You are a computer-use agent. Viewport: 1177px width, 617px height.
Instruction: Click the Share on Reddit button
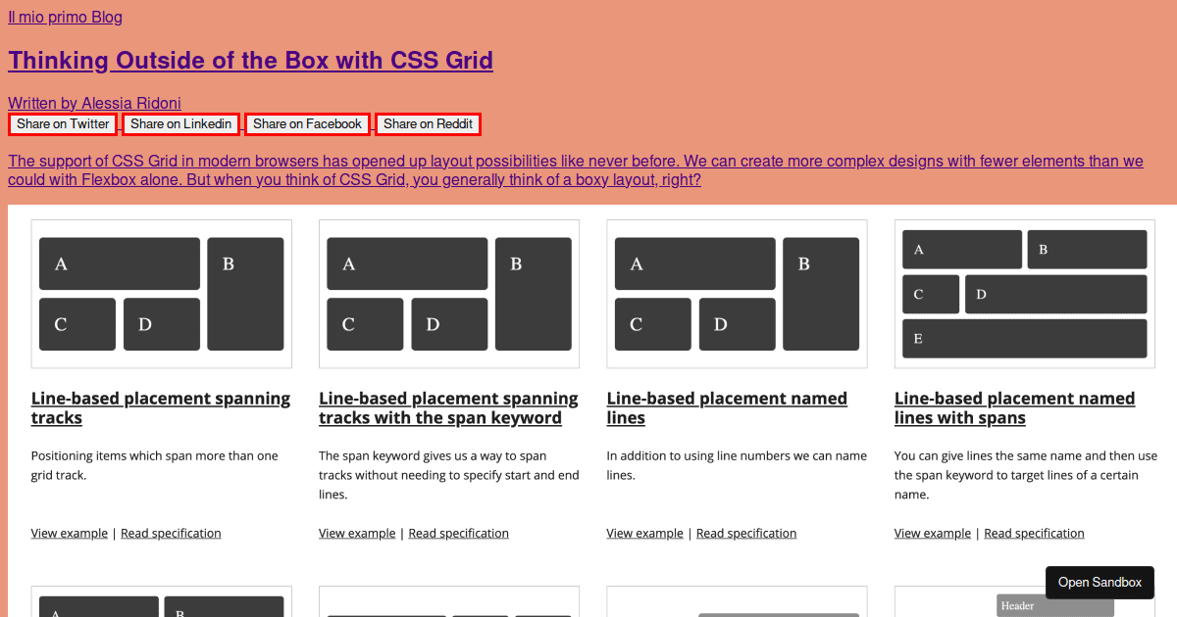428,123
